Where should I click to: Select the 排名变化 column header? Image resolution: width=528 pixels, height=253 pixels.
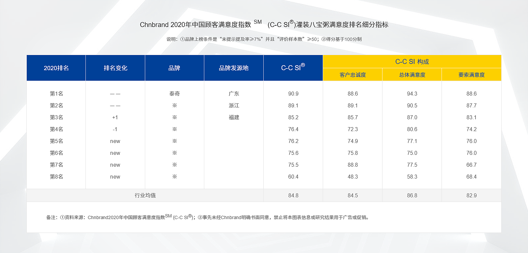coord(115,68)
